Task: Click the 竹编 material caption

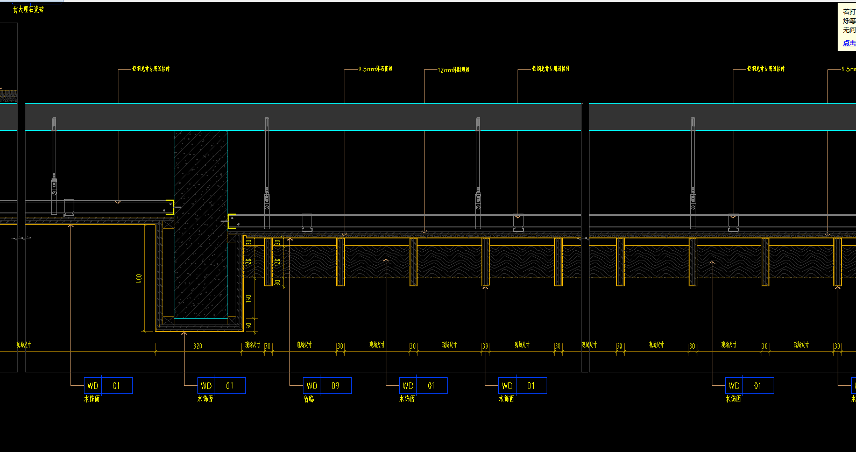Action: 309,399
